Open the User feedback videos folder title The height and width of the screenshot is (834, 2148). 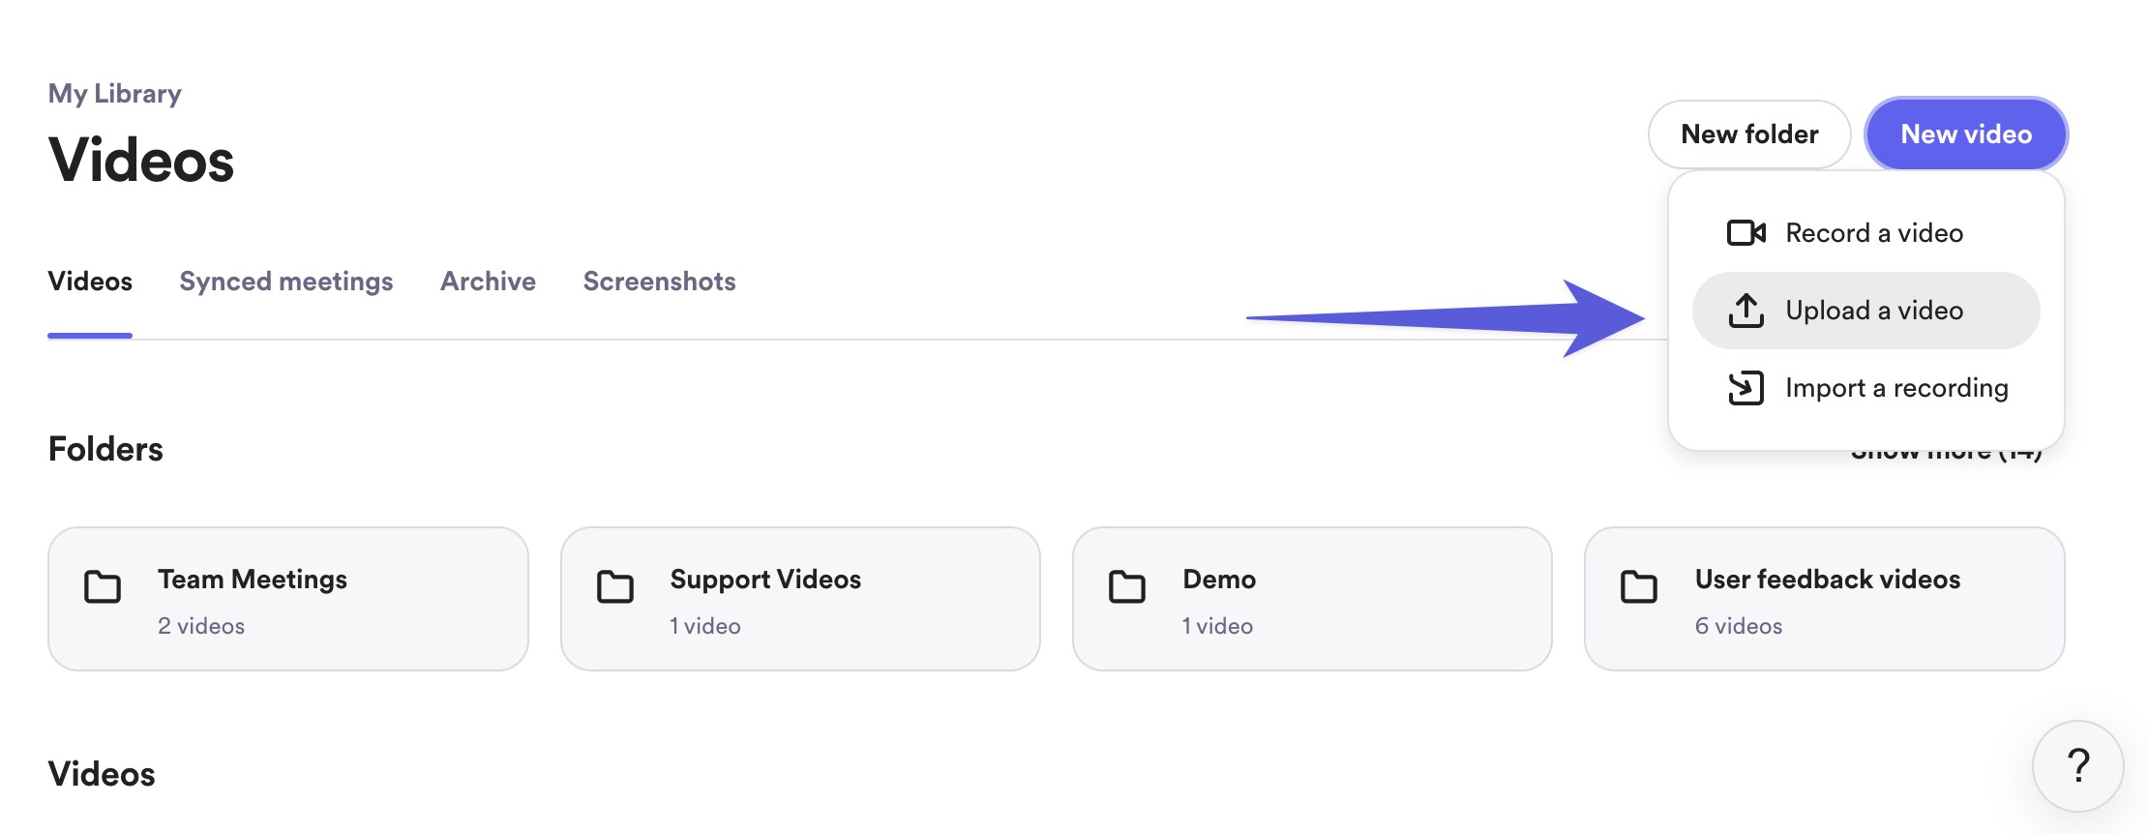1827,580
